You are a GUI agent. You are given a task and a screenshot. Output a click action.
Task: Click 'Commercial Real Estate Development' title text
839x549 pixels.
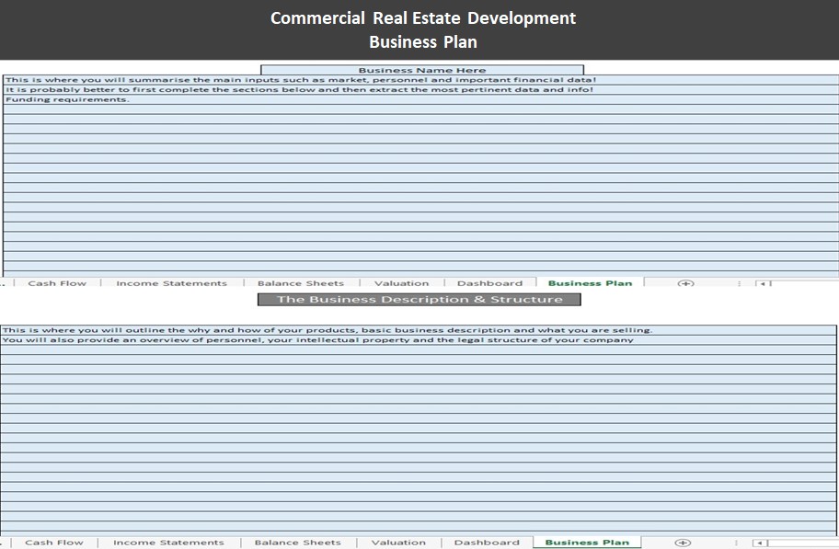tap(422, 18)
